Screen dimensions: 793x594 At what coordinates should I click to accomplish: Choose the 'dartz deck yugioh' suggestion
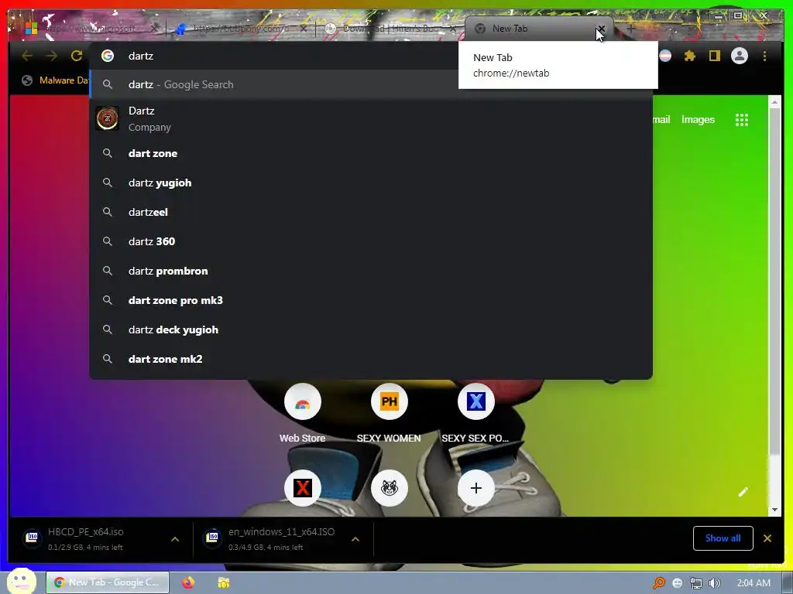coord(371,329)
